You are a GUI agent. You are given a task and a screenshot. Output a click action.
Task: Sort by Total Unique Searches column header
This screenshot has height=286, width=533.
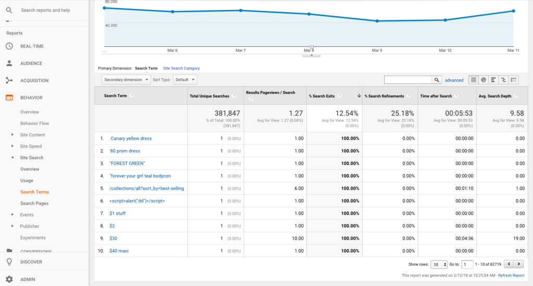pos(209,96)
